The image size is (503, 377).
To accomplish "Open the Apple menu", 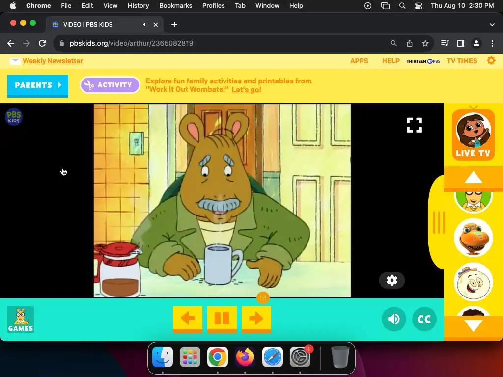I will pyautogui.click(x=13, y=5).
